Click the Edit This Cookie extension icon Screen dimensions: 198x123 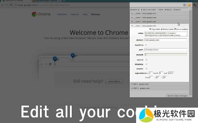point(189,5)
